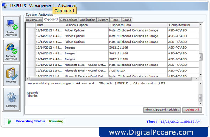210x137 pixels.
Task: Click detail pane scroll down arrow
Action: click(x=200, y=103)
